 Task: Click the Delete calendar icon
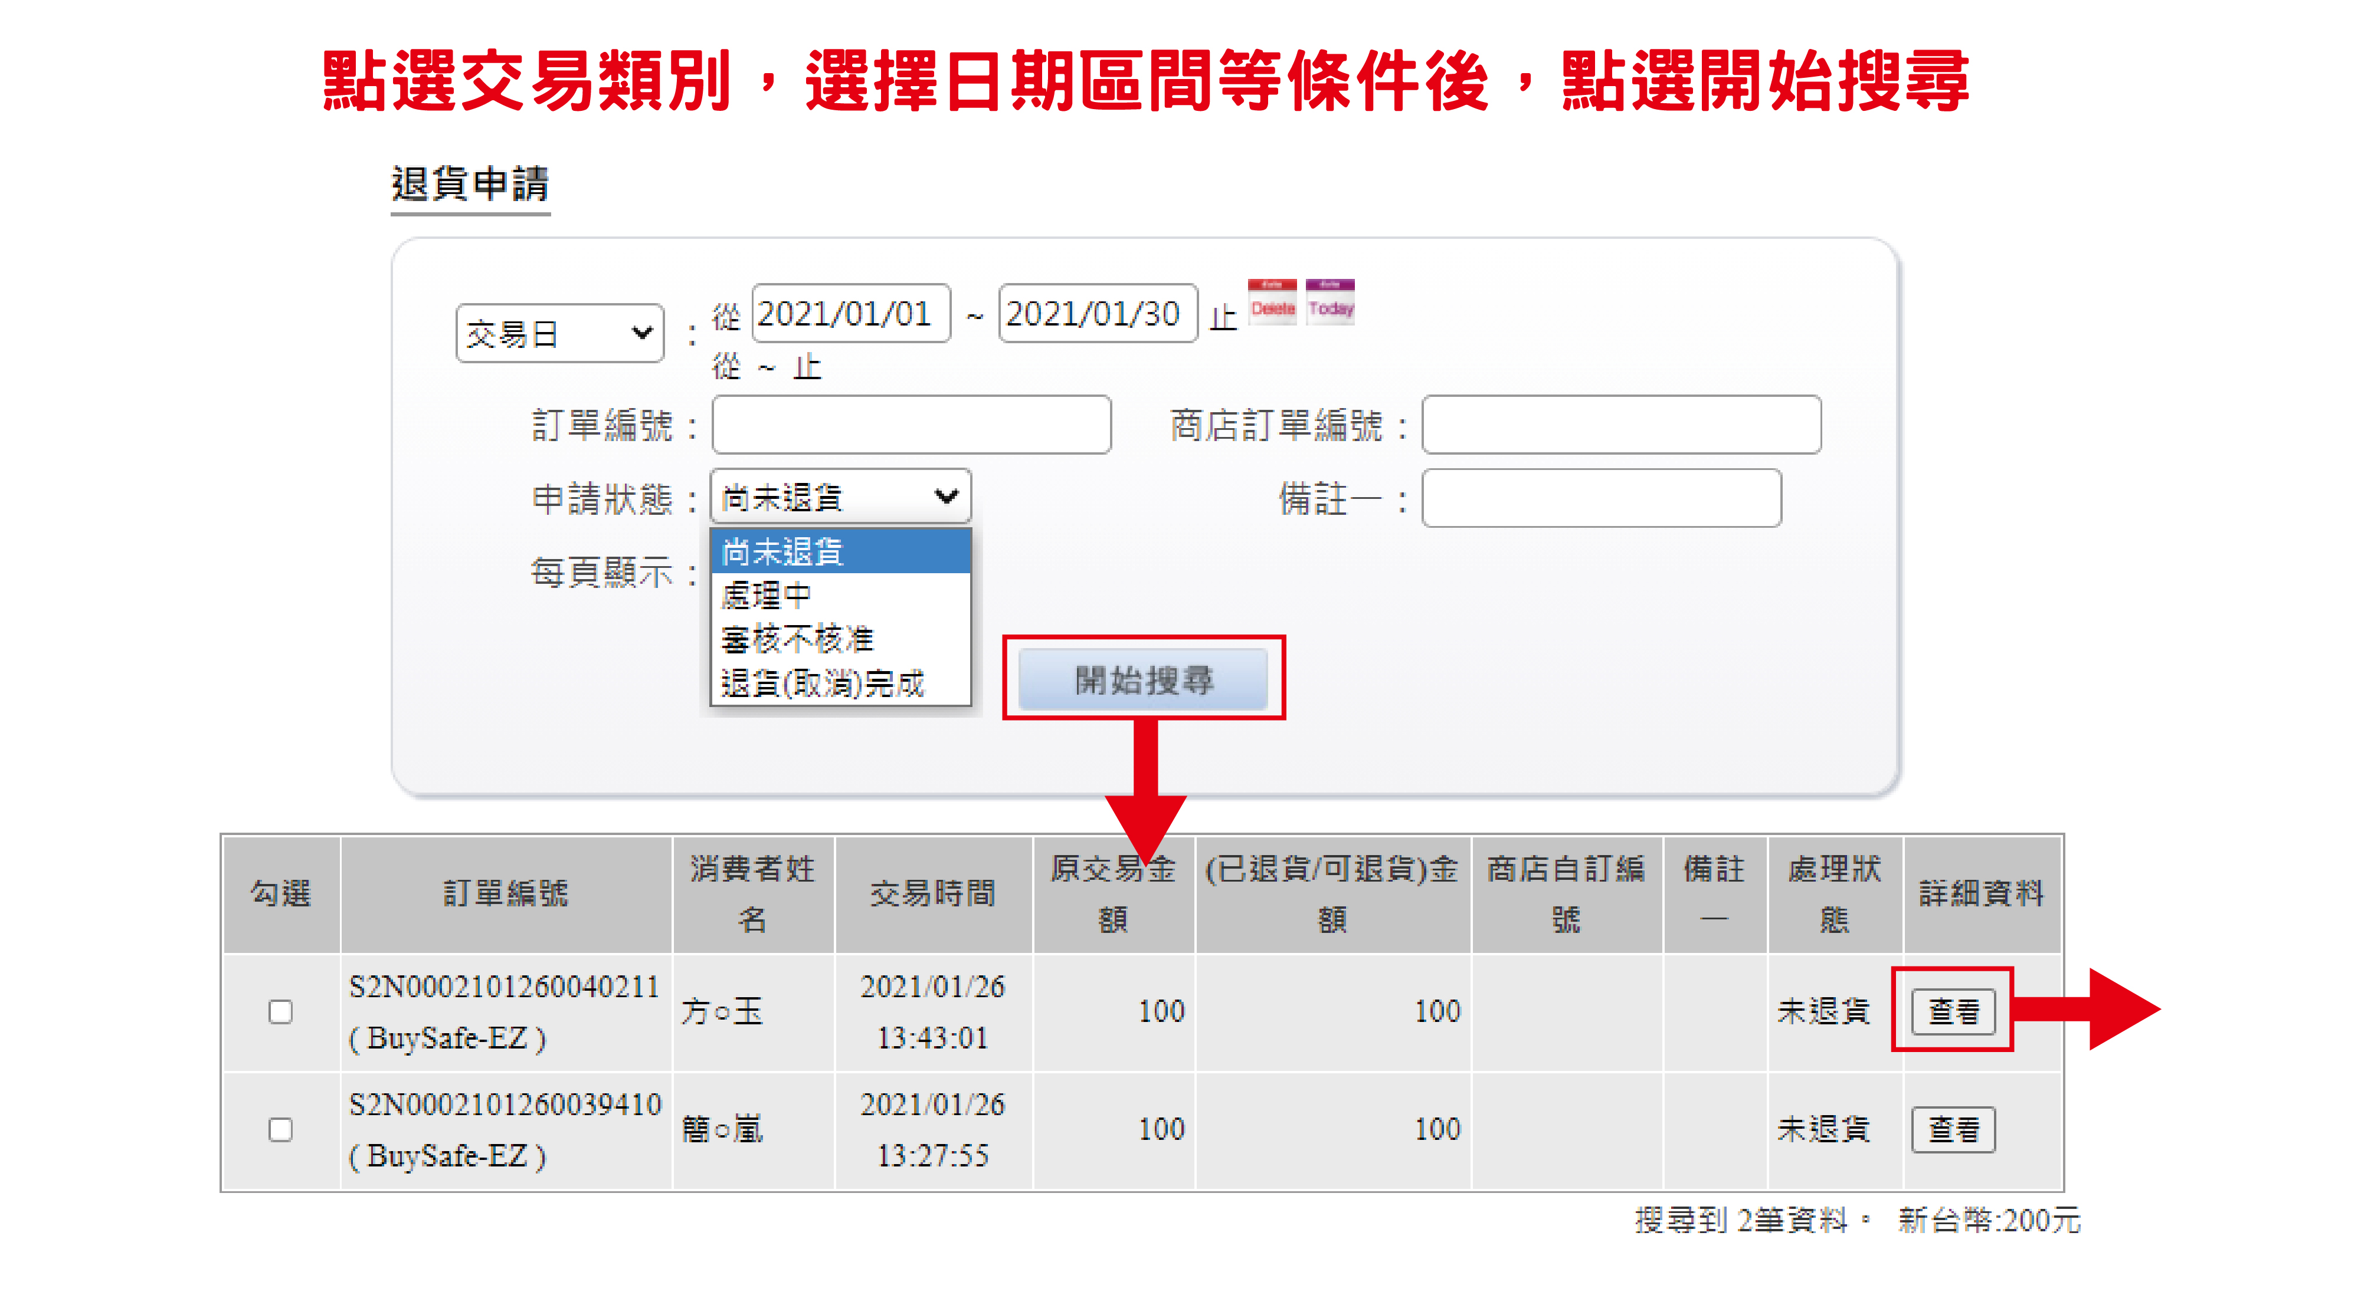(1272, 303)
